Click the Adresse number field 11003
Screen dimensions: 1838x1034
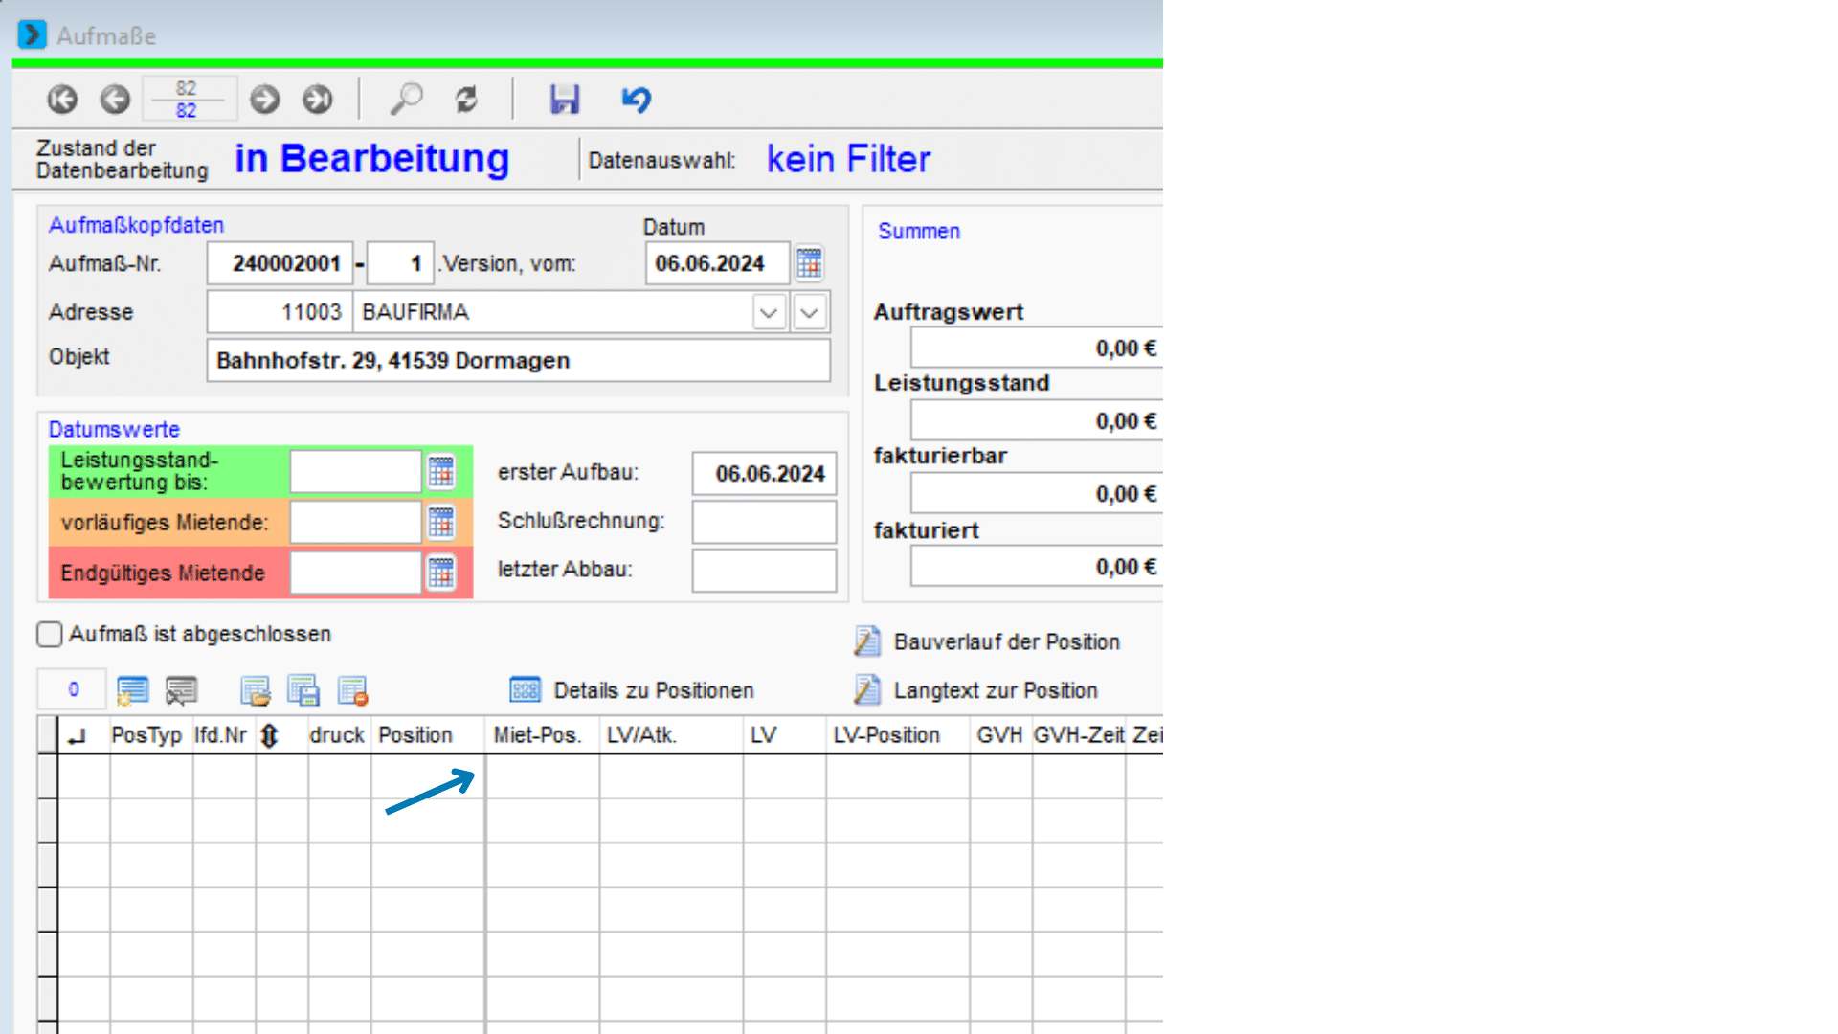(280, 312)
